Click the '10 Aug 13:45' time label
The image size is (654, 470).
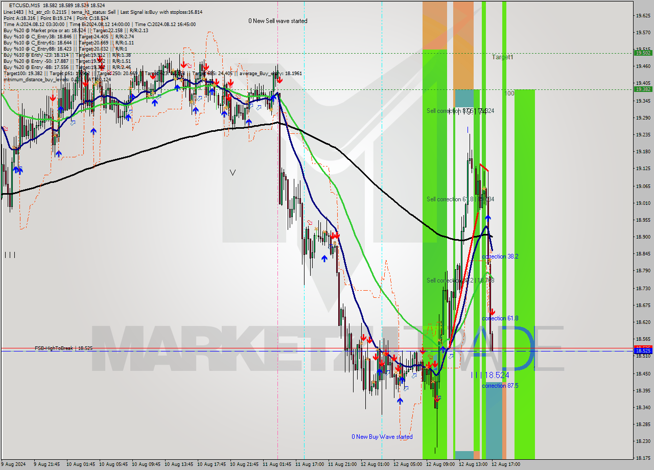[x=179, y=464]
